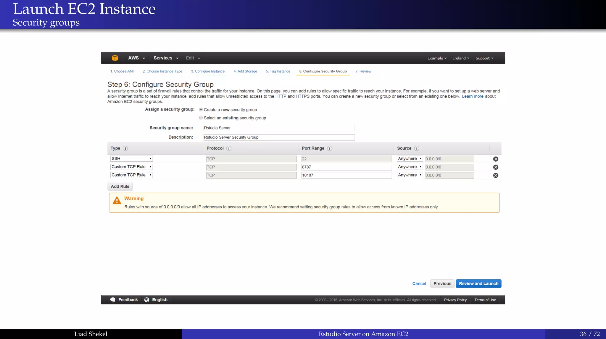Open the Learn more link
606x339 pixels.
pyautogui.click(x=473, y=96)
